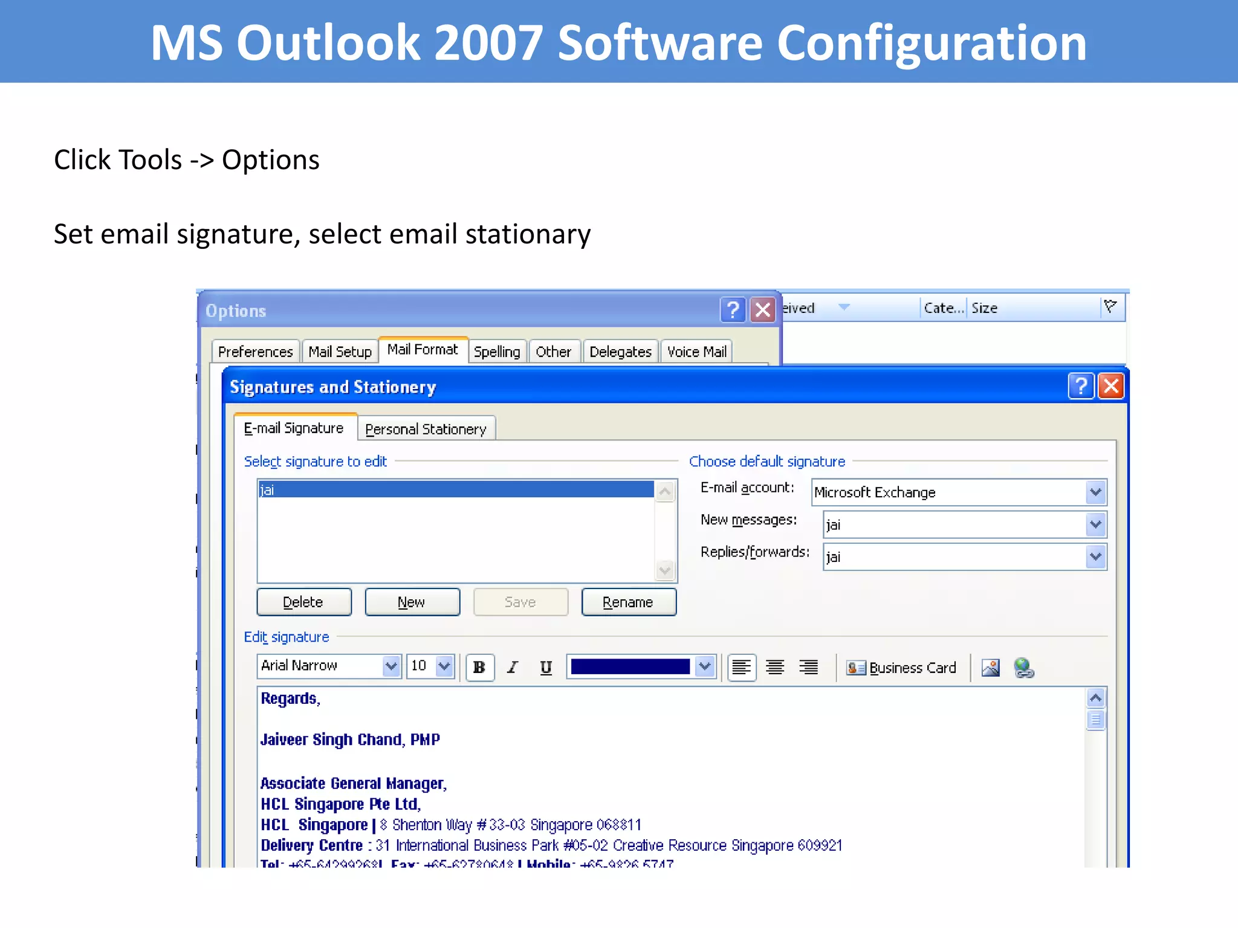Click 'HCL Singapore Pte Ltd,' line
Viewport: 1238px width, 928px height.
[x=341, y=804]
